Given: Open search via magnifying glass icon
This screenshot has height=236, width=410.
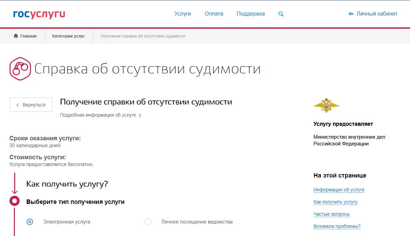Looking at the screenshot, I should click(281, 14).
